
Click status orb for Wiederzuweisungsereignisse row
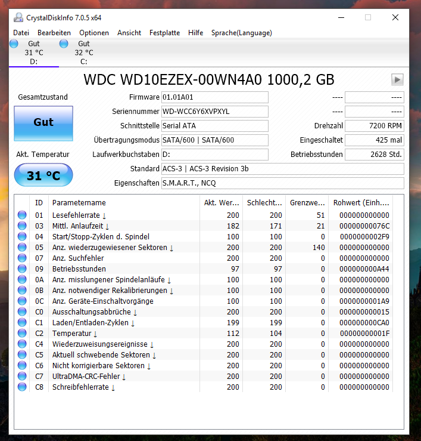22,344
